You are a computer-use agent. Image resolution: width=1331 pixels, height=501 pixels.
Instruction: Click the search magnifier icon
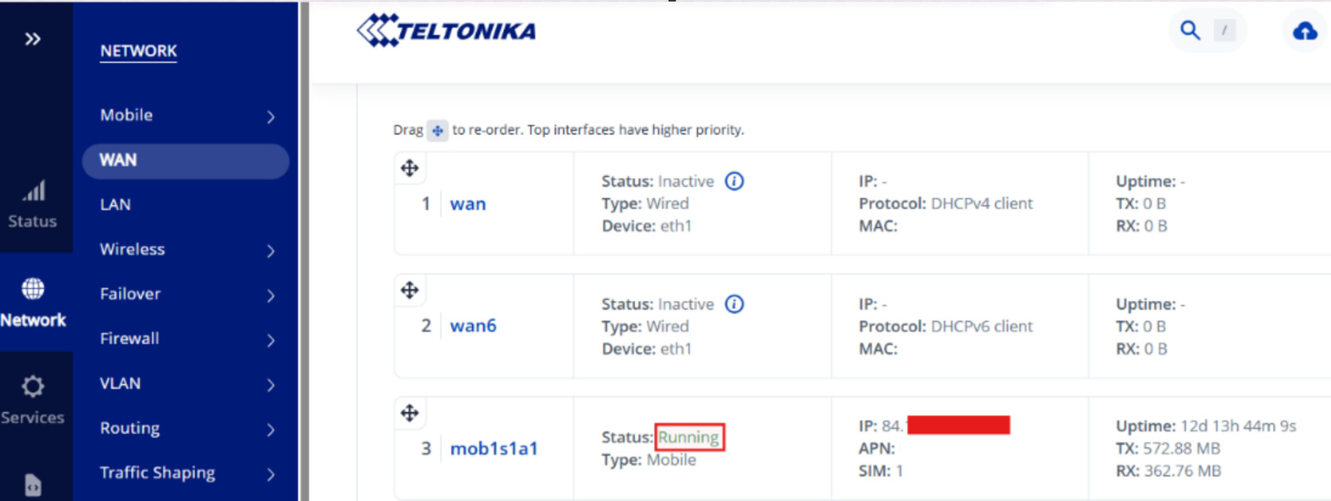pos(1190,31)
